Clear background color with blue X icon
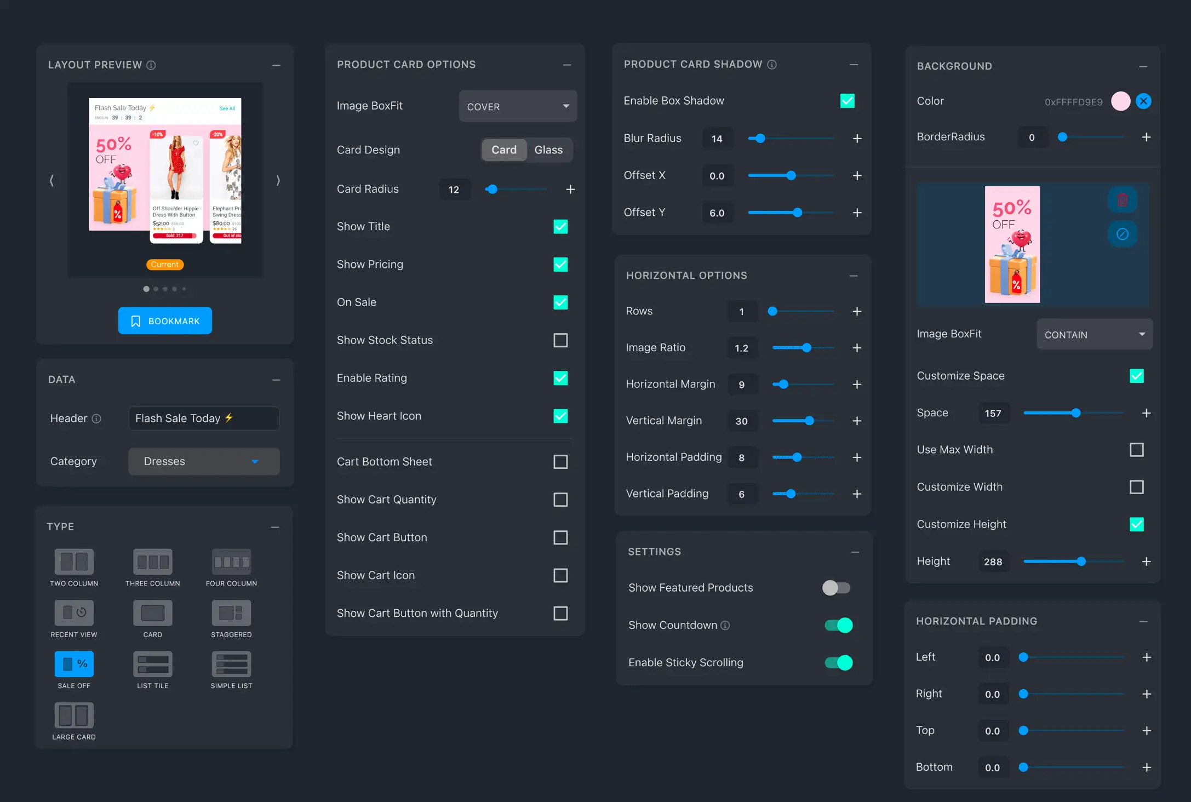This screenshot has height=802, width=1191. pyautogui.click(x=1143, y=101)
